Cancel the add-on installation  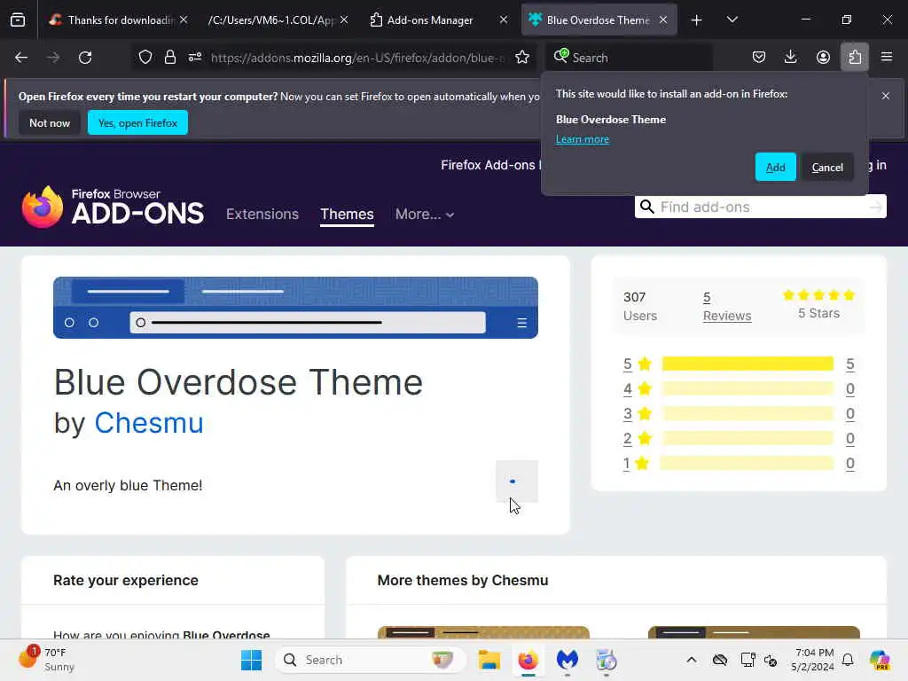[827, 168]
